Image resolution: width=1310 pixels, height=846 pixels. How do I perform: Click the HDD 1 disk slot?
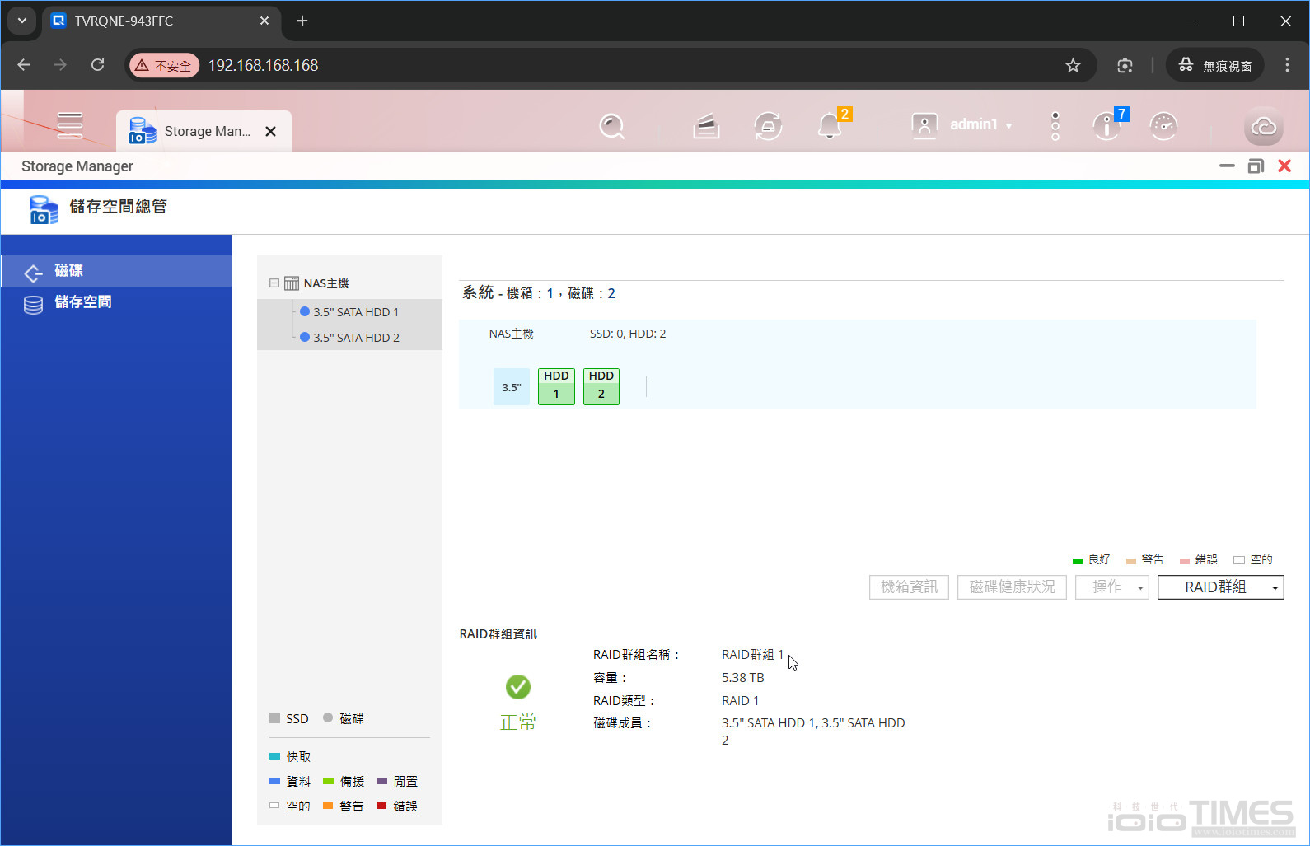click(x=556, y=386)
